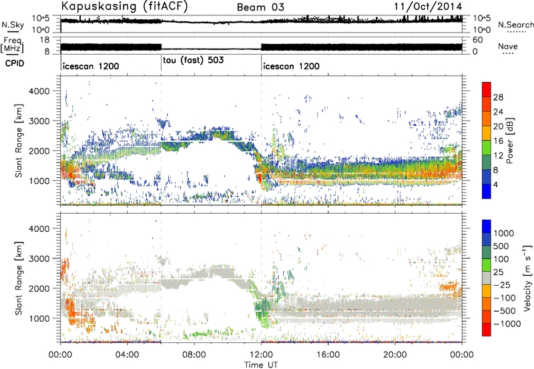Screen dimensions: 534x369
Task: Click the tau (fast) 503 CPID label
Action: [x=193, y=61]
